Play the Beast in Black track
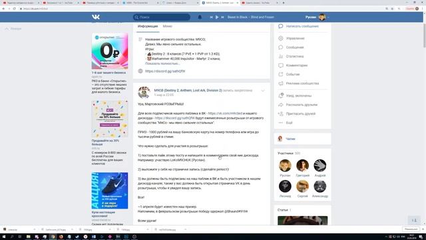Screen dimensions: 426x240 point(217,17)
